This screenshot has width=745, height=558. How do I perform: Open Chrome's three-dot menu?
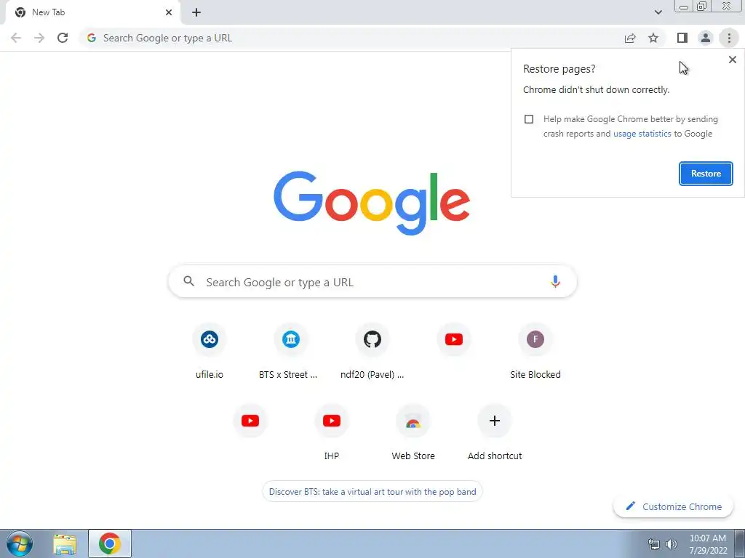tap(729, 38)
